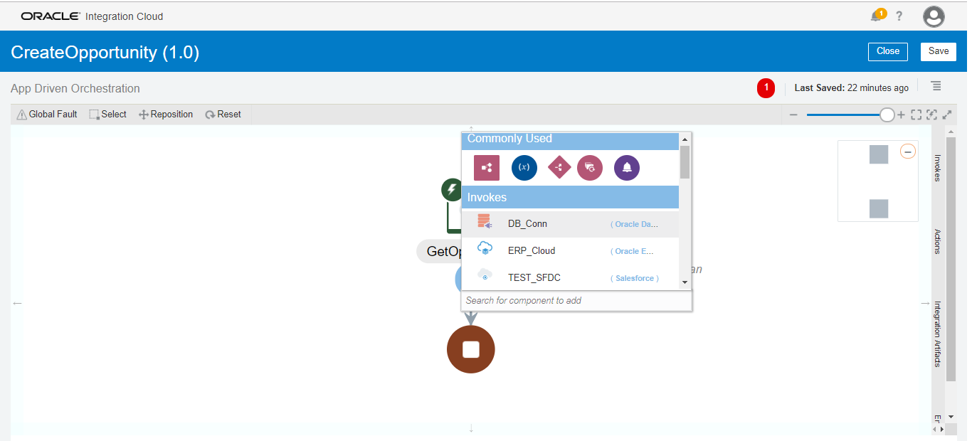Open the hamburger actions menu icon
972x441 pixels.
click(x=936, y=86)
